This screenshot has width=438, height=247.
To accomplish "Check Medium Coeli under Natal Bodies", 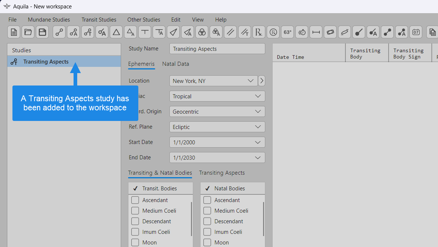I will [x=207, y=211].
